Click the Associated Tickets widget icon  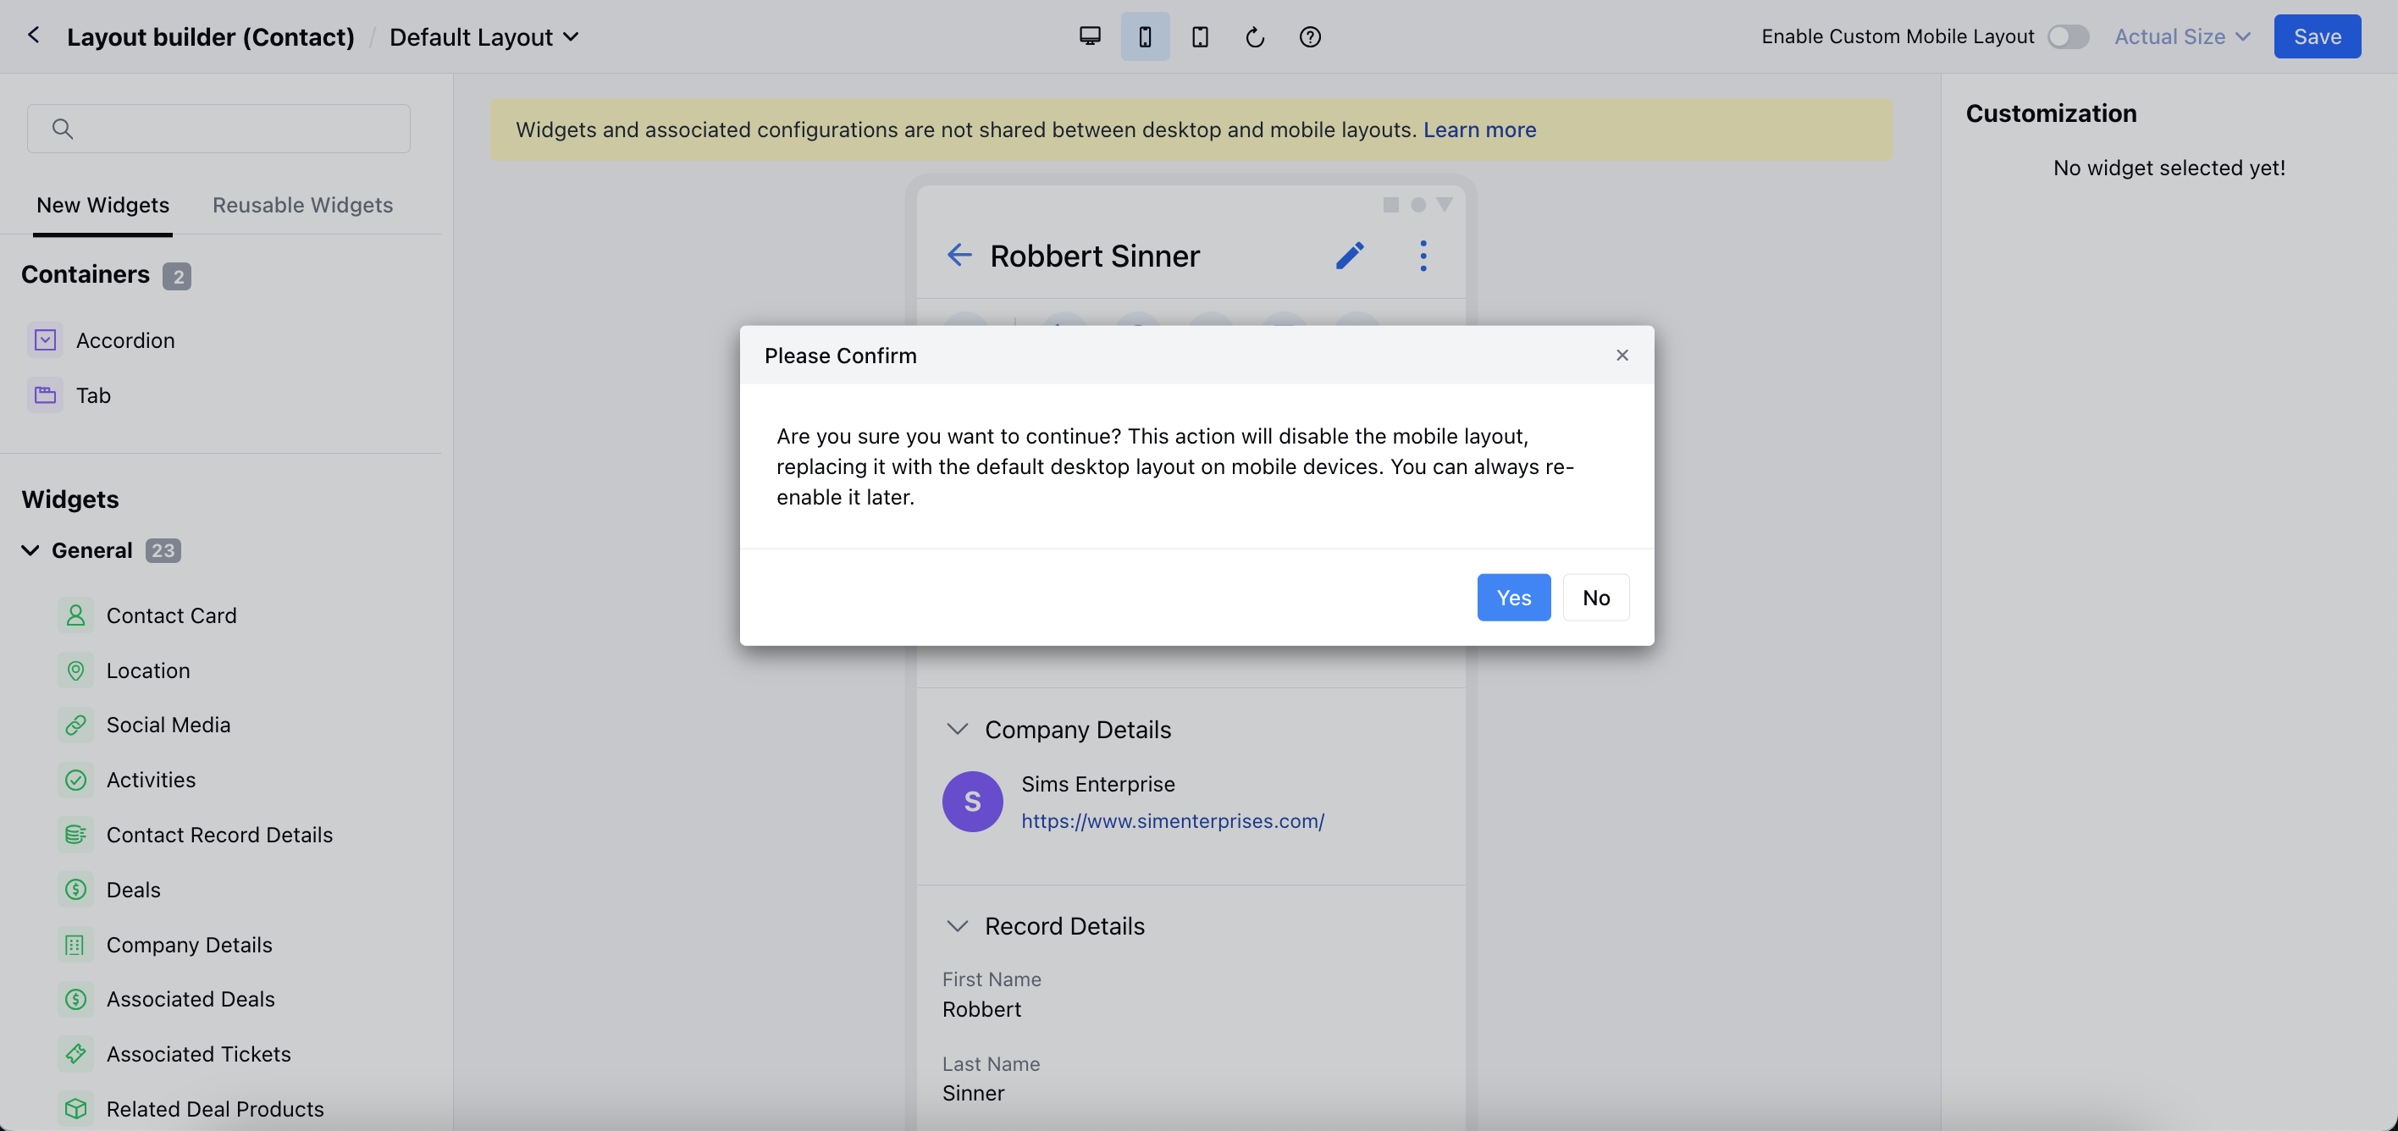tap(75, 1054)
